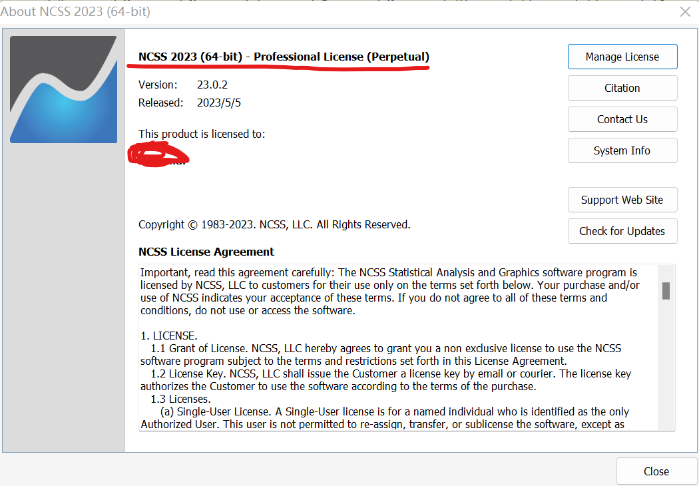Click the 'Version:' label

(x=158, y=85)
